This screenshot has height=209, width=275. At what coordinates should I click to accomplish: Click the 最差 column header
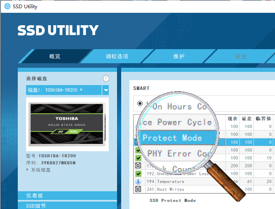pos(247,119)
